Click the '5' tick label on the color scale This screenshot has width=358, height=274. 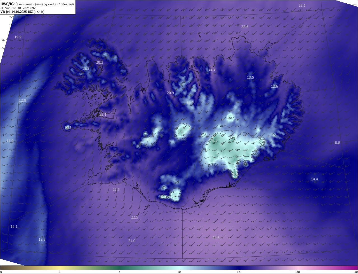pos(119,272)
